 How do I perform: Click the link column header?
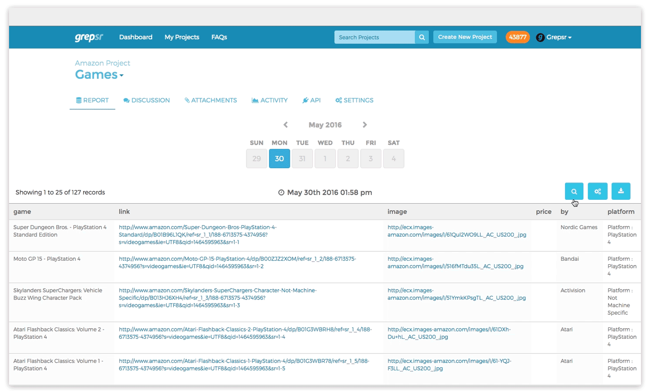click(124, 212)
